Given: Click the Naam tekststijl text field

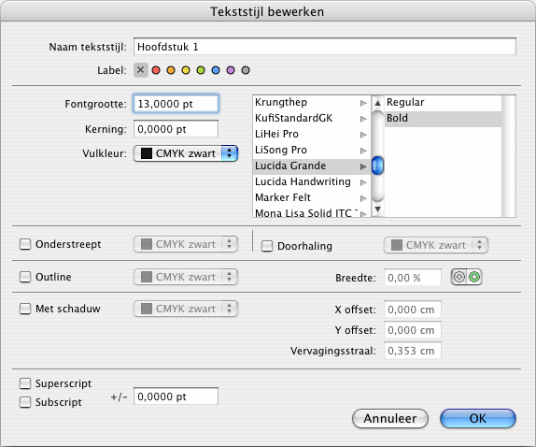Looking at the screenshot, I should pos(324,47).
